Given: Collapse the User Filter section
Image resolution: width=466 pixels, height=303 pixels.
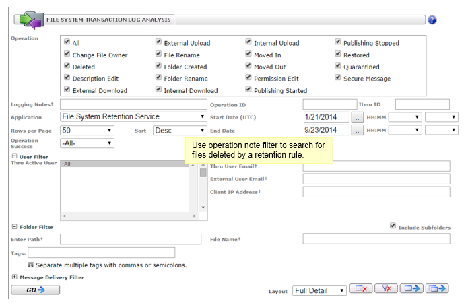Looking at the screenshot, I should 14,156.
